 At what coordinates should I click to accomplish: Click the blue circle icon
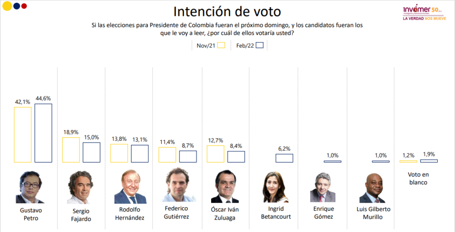coord(17,6)
